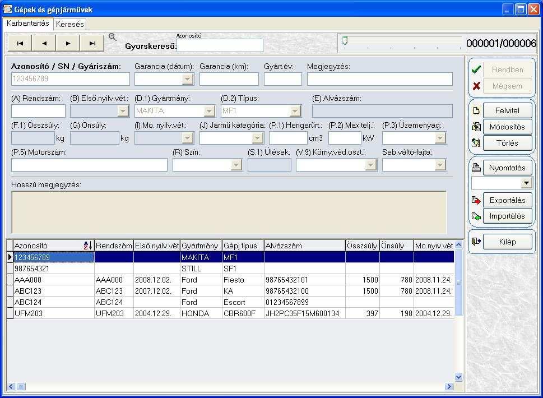Click the import icon beside Importálás
This screenshot has width=543, height=398.
[x=476, y=216]
